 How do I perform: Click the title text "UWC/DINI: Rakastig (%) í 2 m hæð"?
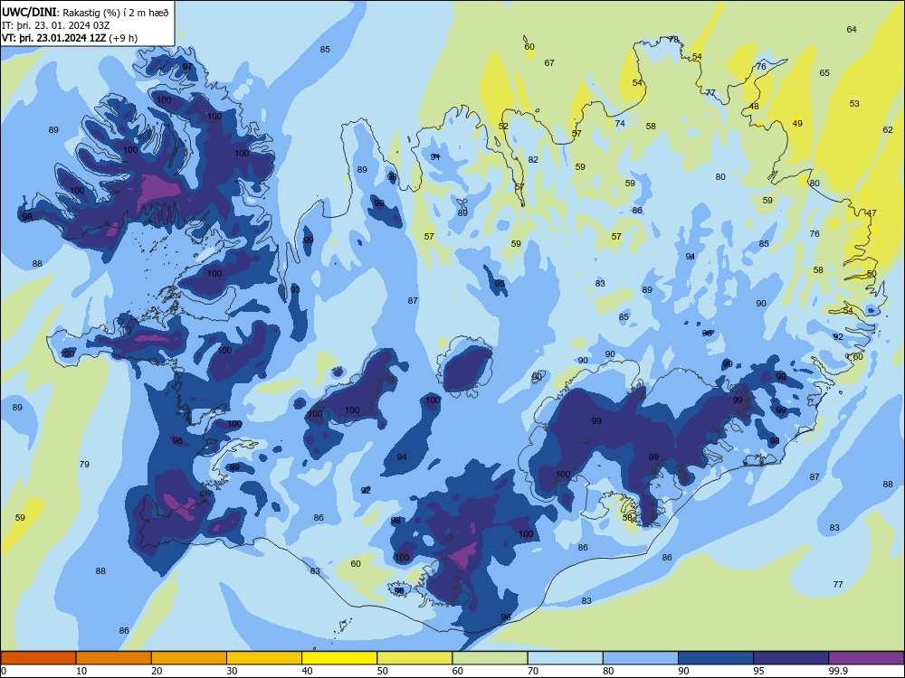pyautogui.click(x=85, y=12)
